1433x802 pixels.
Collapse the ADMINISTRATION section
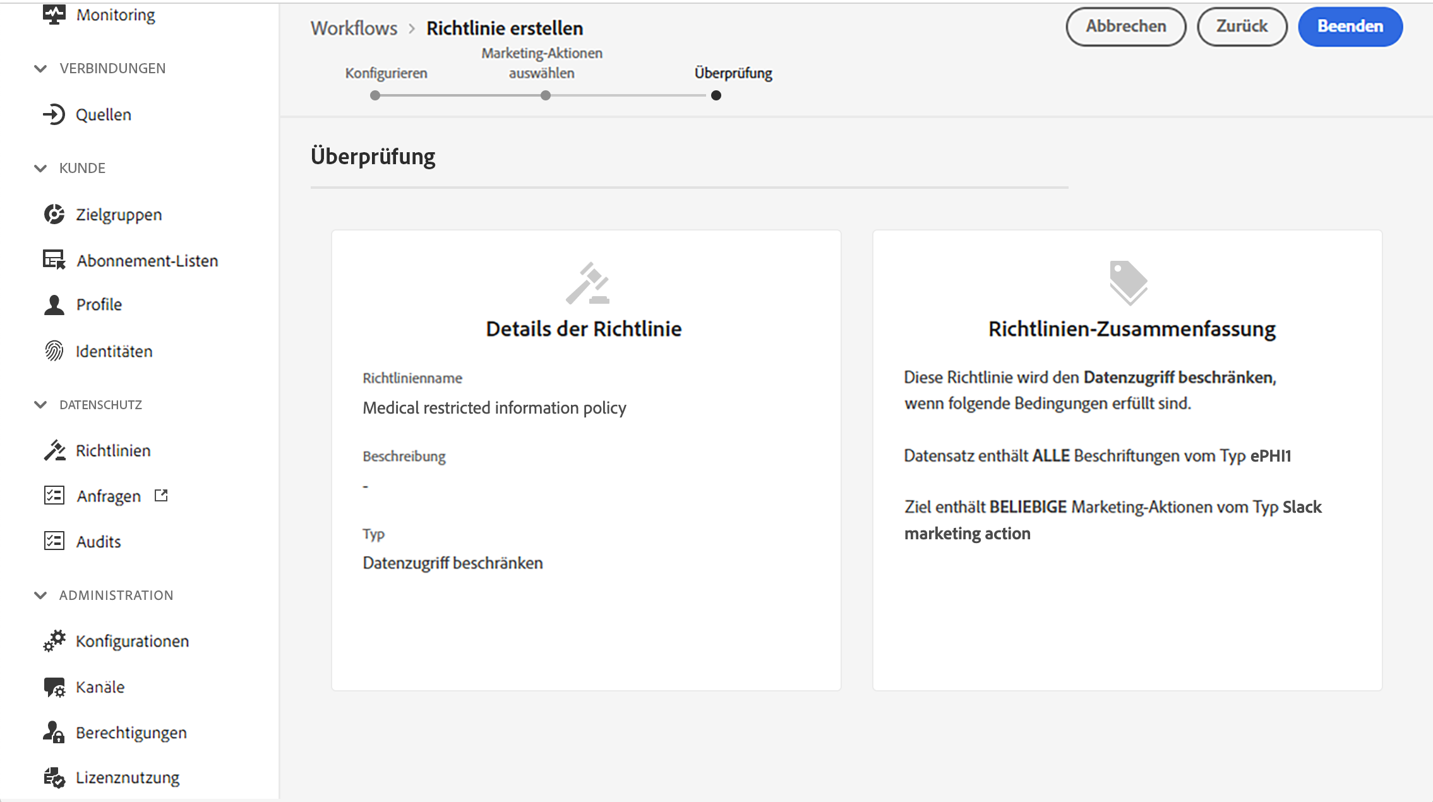pyautogui.click(x=40, y=595)
